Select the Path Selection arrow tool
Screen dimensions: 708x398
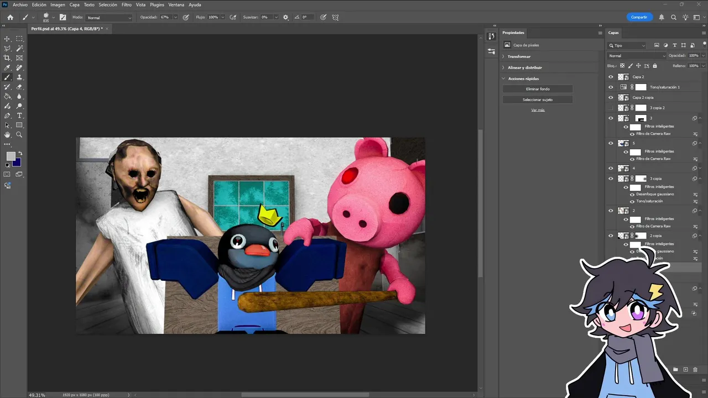[x=7, y=125]
